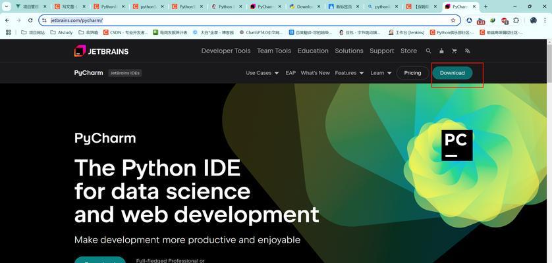The width and height of the screenshot is (552, 263).
Task: Open the shopping cart icon
Action: coord(454,51)
